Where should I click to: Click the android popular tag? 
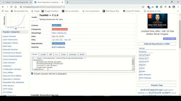coord(145,90)
